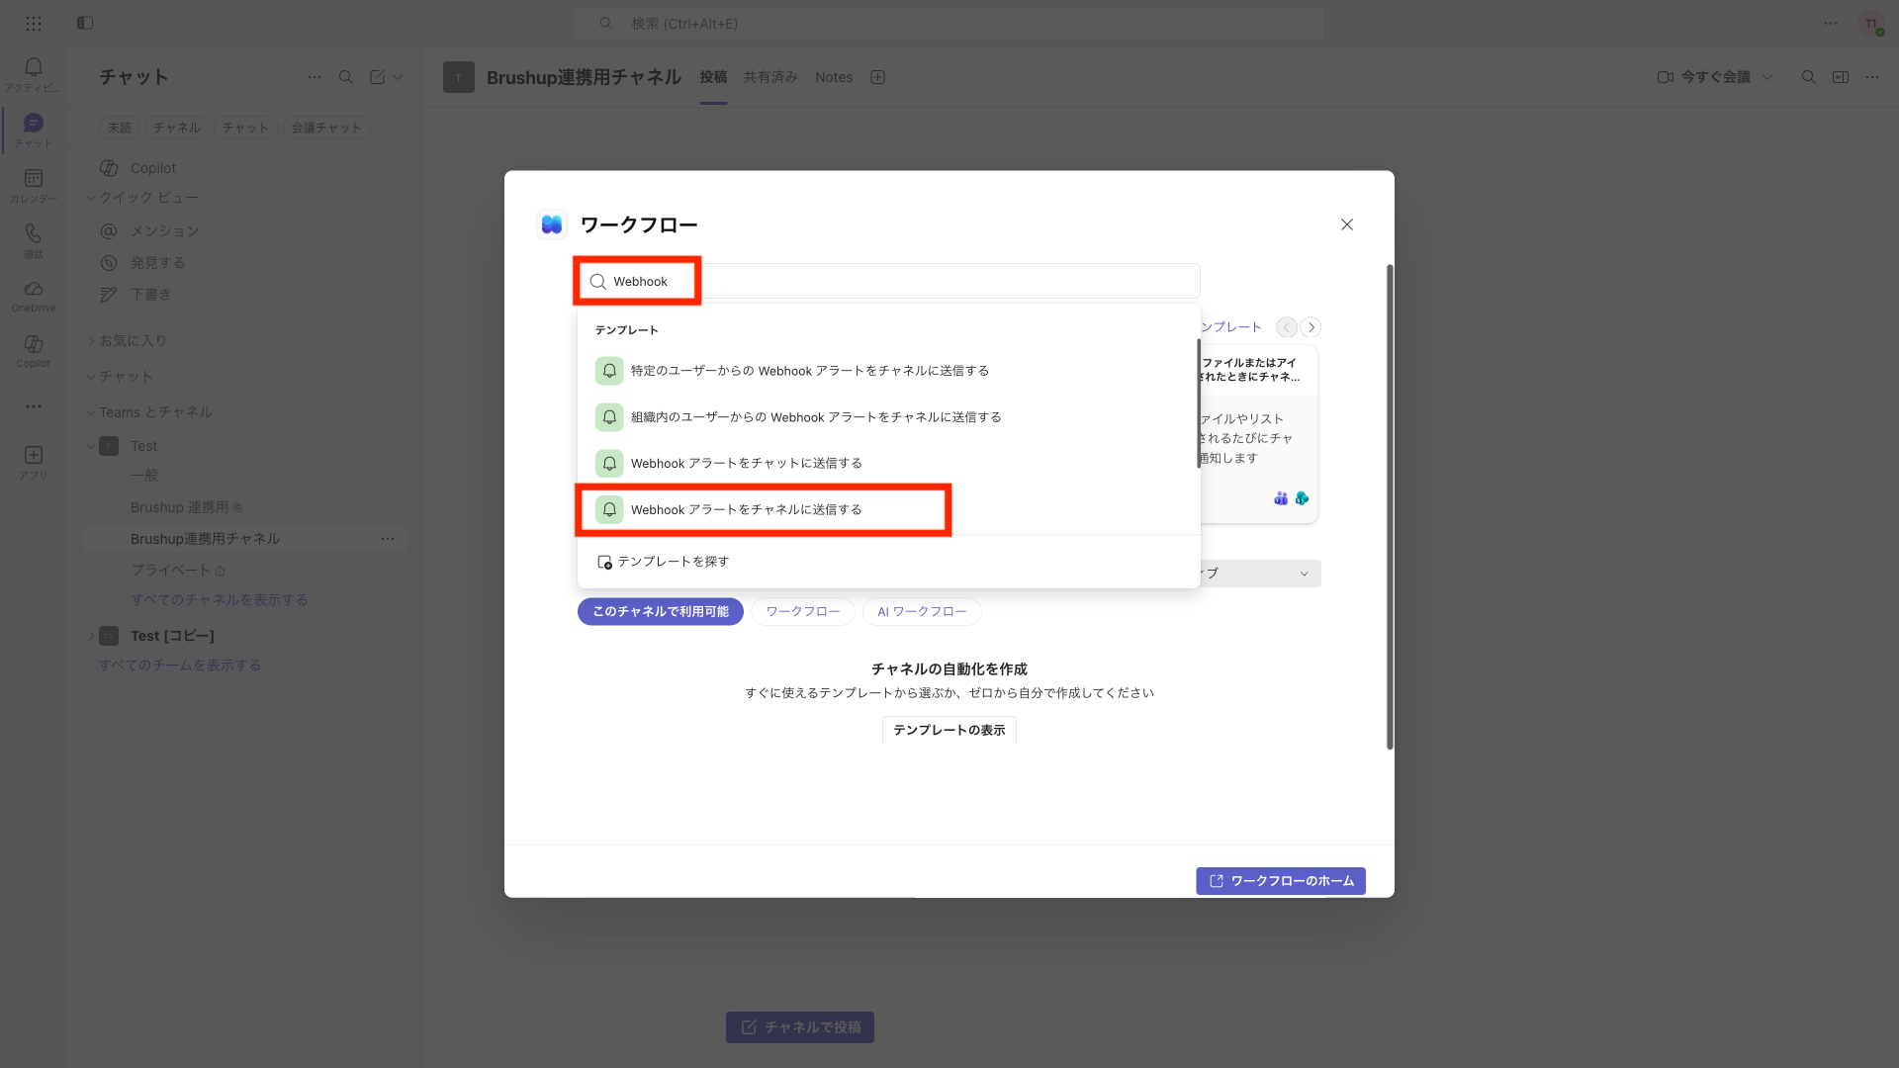Collapse the Teams とチャネル section
This screenshot has width=1899, height=1068.
(x=91, y=412)
